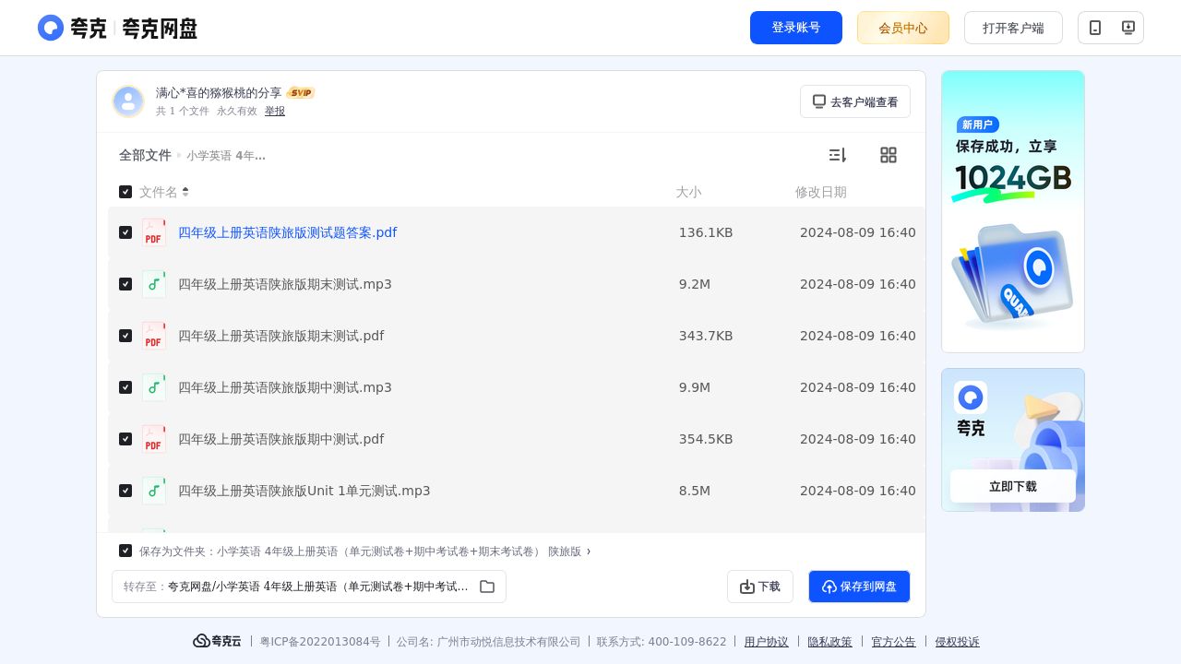Click 立即下载 in the Quark ad

pos(1013,486)
